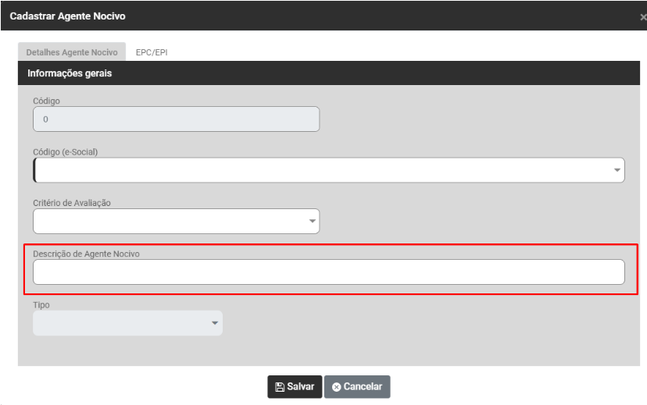
Task: Click the circled X icon on Cancelar
Action: click(337, 387)
